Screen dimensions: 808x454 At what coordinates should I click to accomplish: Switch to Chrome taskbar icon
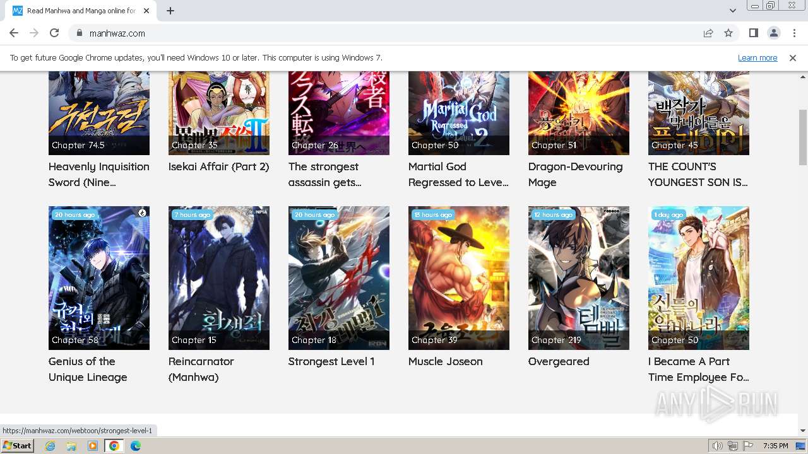click(x=114, y=446)
